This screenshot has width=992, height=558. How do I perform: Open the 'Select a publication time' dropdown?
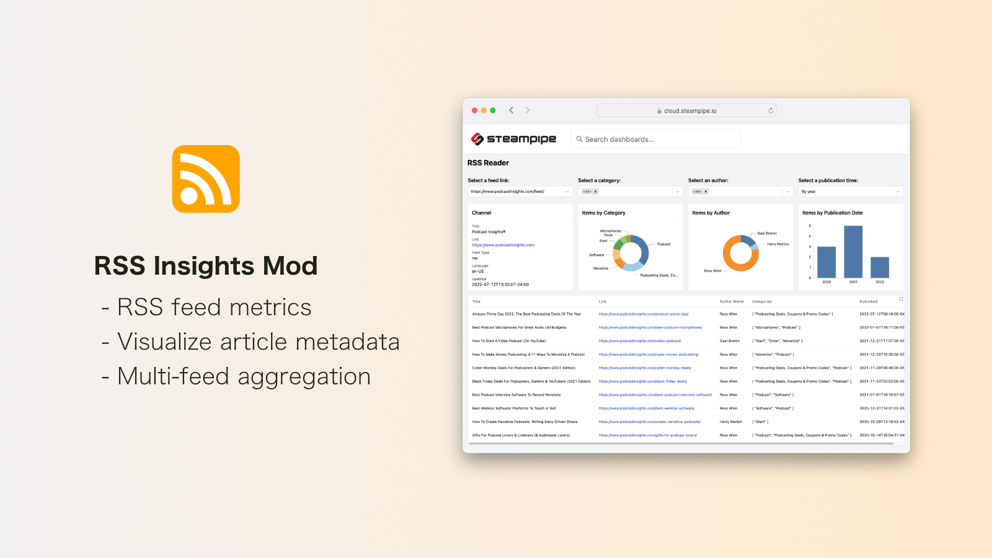tap(897, 191)
